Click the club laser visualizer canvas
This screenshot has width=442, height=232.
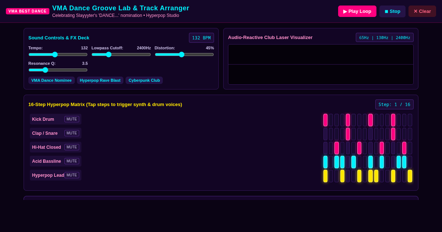(321, 64)
